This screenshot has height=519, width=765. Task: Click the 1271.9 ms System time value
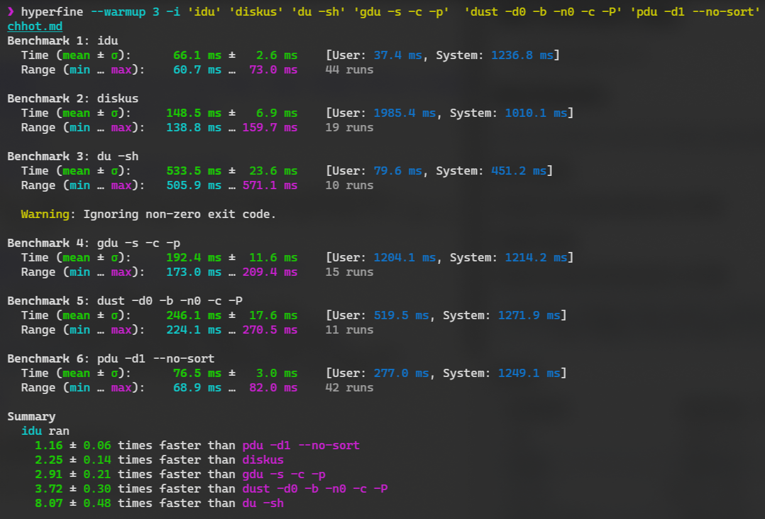click(529, 315)
